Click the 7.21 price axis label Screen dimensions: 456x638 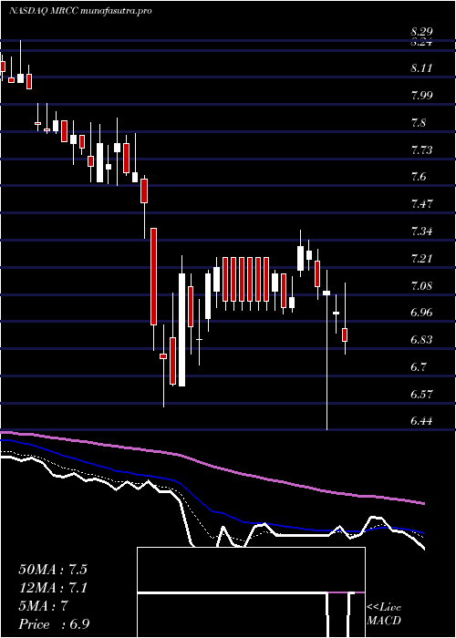pyautogui.click(x=421, y=258)
